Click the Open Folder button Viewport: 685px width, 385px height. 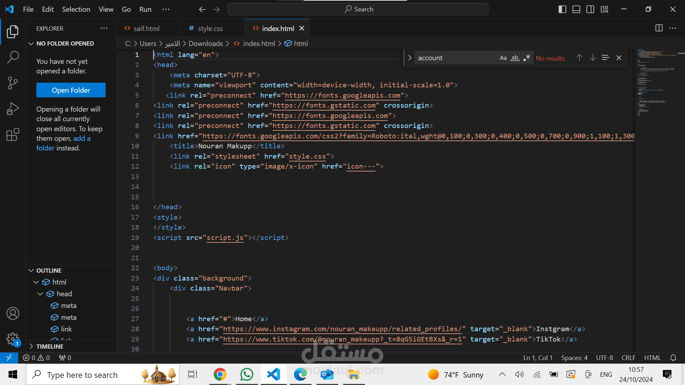point(71,90)
